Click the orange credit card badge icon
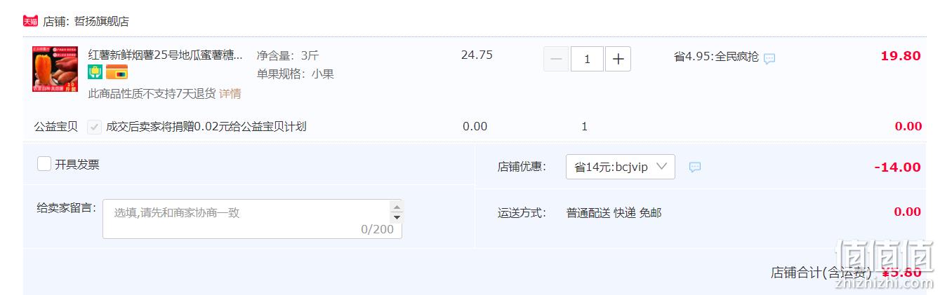Image resolution: width=940 pixels, height=295 pixels. coord(117,71)
